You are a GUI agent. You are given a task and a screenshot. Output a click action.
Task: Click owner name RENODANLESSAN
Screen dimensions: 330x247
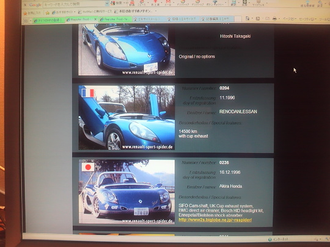point(238,112)
